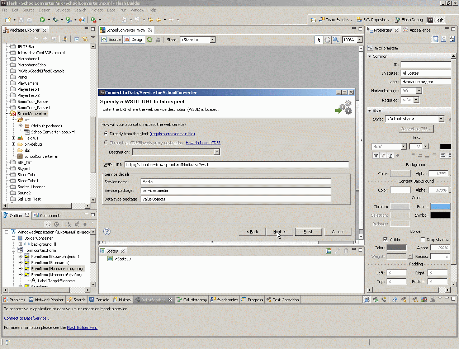Screen dimensions: 459x349
Task: Click into the WSDL URI field
Action: point(237,165)
